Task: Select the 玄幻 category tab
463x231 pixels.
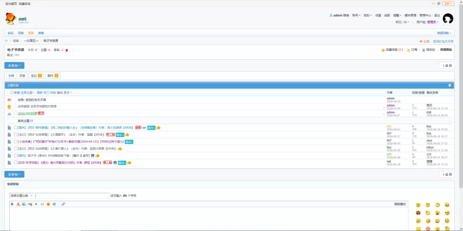Action: (36, 76)
